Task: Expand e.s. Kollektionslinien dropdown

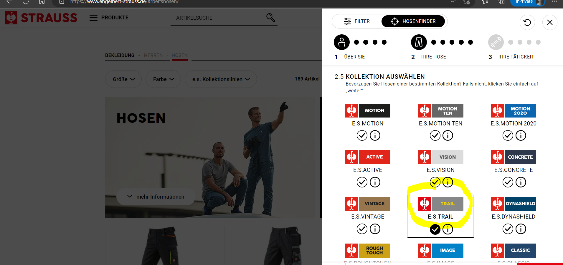Action: (221, 79)
